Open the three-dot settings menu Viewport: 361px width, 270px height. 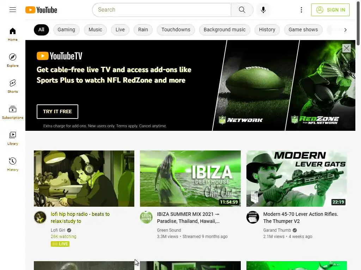(301, 9)
